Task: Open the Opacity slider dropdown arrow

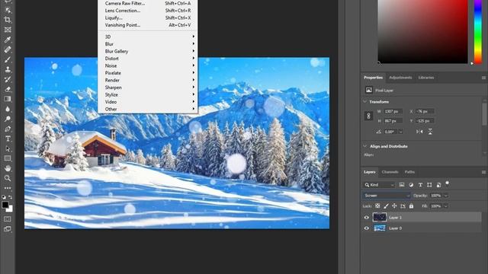Action: click(446, 196)
